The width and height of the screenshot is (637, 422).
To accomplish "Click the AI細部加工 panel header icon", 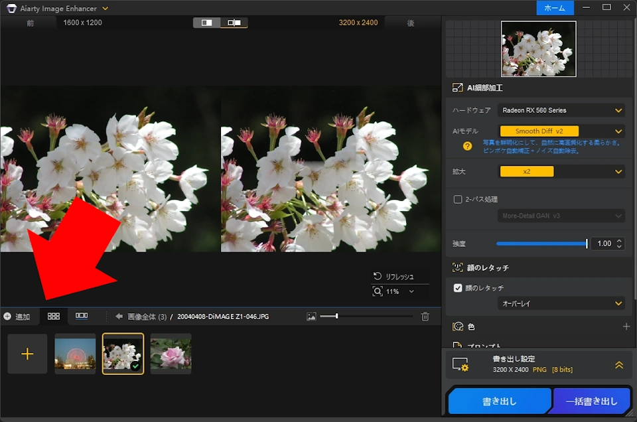I will point(457,87).
